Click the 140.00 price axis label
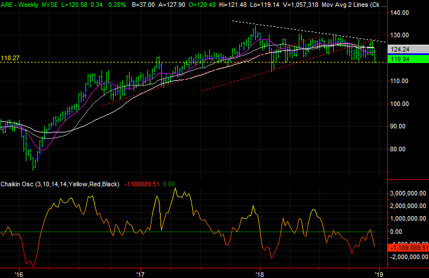Screen dimensions: 429x278 (x=401, y=13)
